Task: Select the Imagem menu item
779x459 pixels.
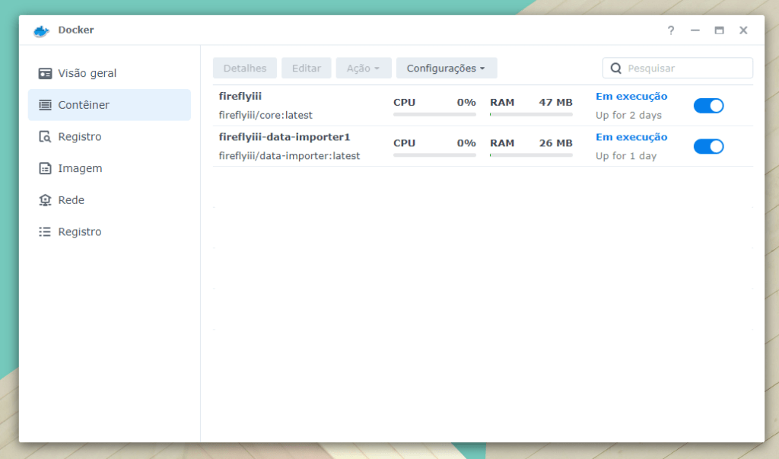Action: [x=80, y=168]
